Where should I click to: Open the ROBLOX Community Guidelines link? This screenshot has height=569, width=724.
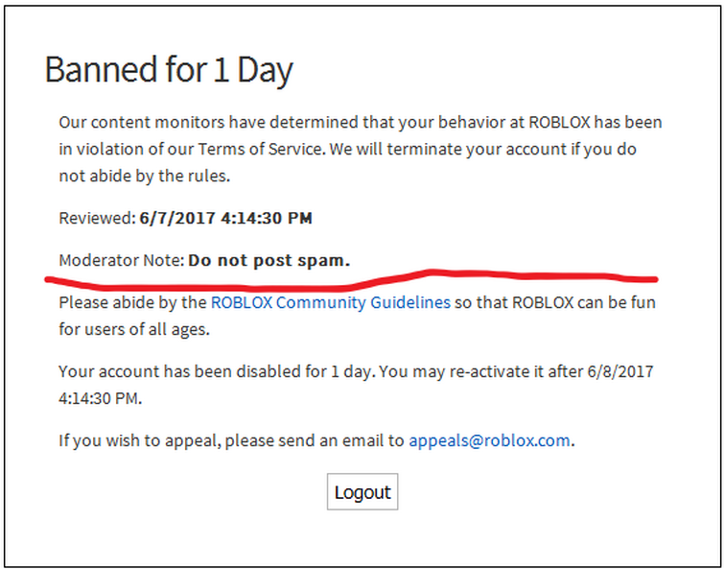tap(331, 302)
